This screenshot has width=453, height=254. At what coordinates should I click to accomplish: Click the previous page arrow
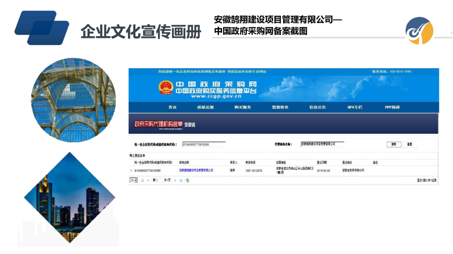pyautogui.click(x=148, y=180)
